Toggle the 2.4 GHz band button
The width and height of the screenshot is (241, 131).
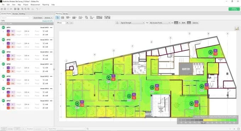(x=176, y=23)
